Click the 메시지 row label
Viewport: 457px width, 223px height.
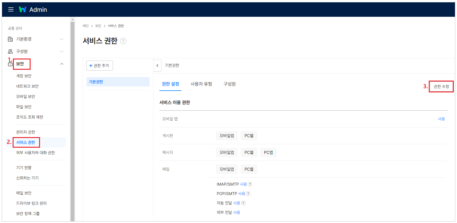pyautogui.click(x=168, y=152)
